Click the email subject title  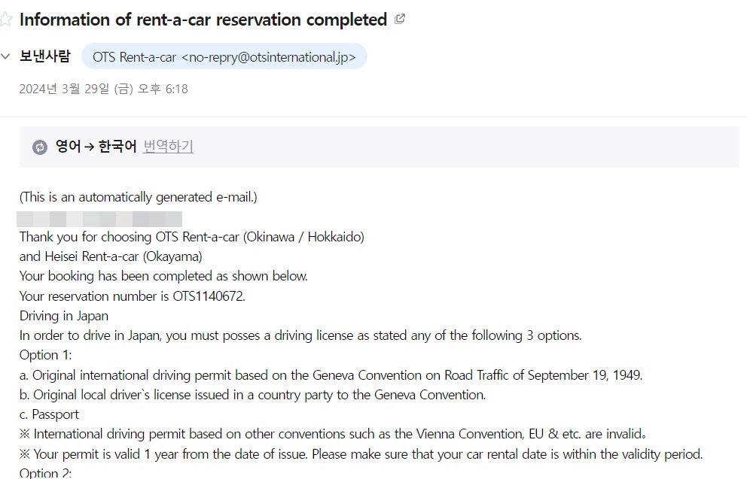click(203, 20)
